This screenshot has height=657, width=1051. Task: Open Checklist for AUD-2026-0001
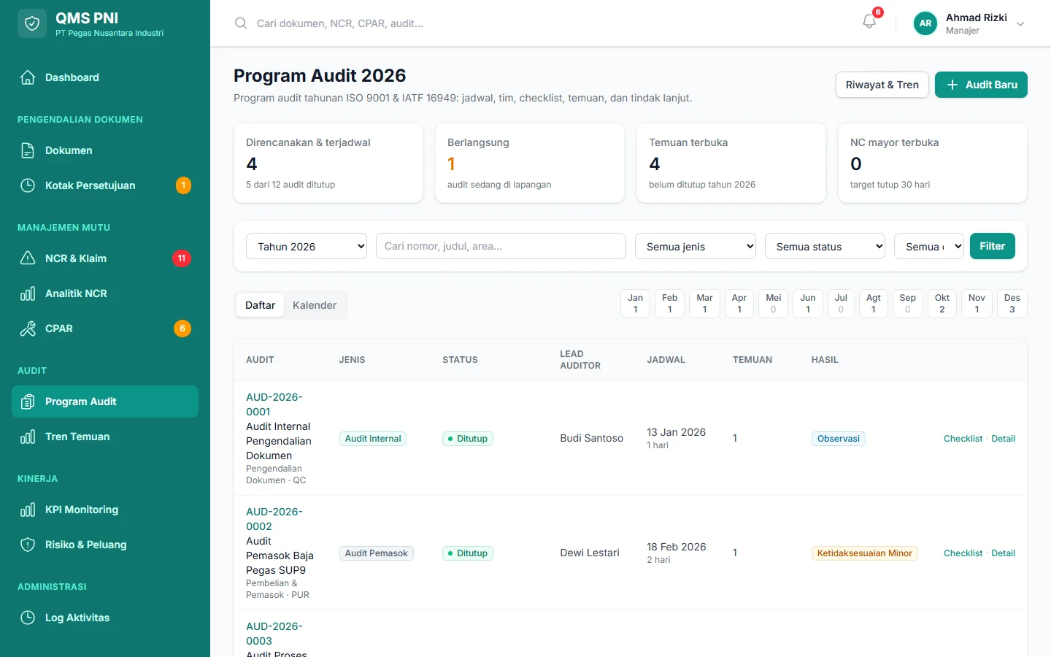point(963,439)
